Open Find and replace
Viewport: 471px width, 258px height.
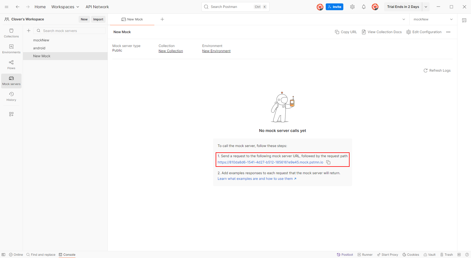point(41,255)
